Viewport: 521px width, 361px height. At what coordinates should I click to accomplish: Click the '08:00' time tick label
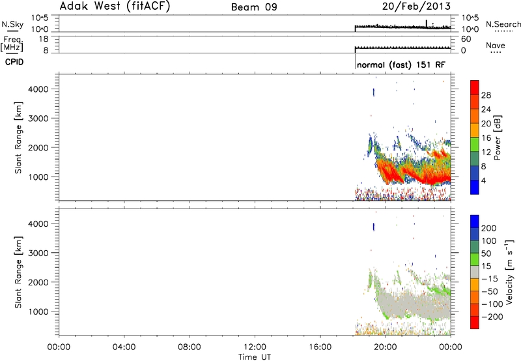pos(190,347)
